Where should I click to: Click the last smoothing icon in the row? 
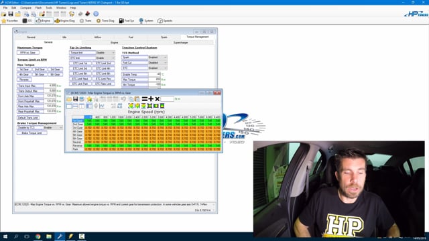click(x=162, y=106)
